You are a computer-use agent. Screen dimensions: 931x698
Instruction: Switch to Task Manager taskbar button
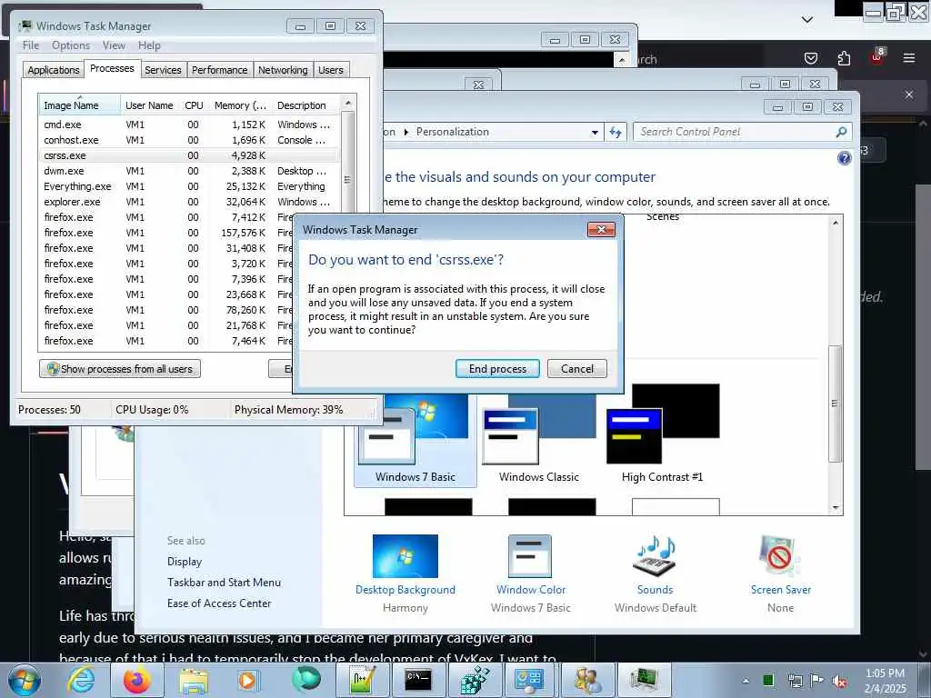point(645,680)
